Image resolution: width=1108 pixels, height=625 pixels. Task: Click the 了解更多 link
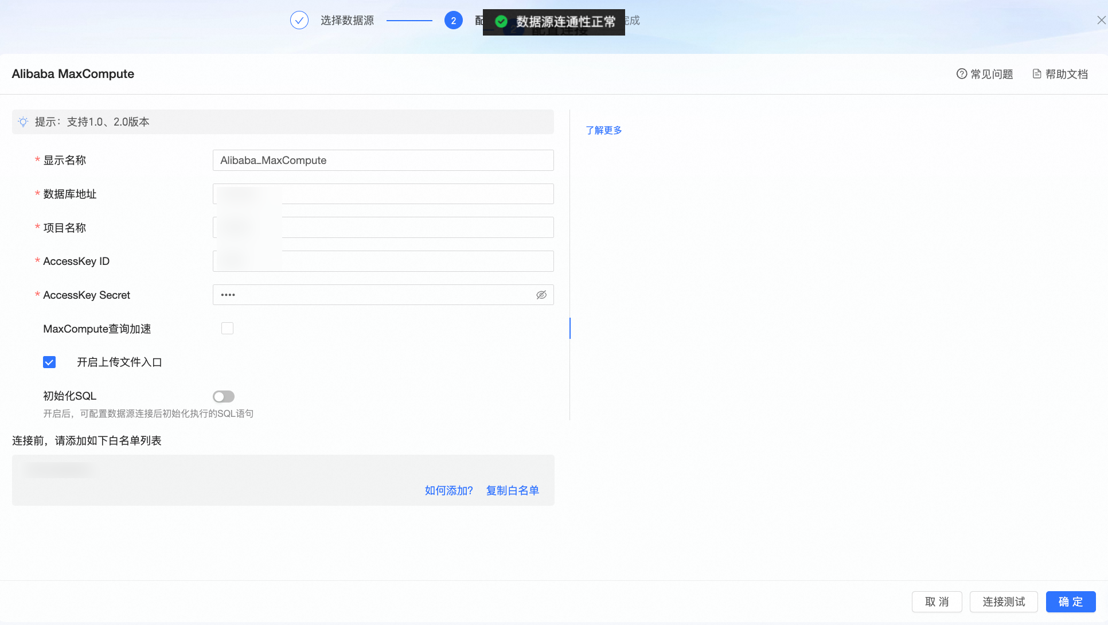coord(604,130)
